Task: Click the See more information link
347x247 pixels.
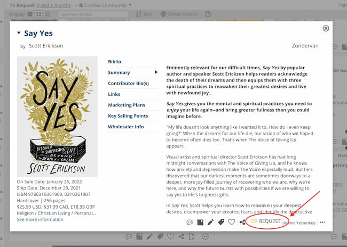Action: [40, 219]
